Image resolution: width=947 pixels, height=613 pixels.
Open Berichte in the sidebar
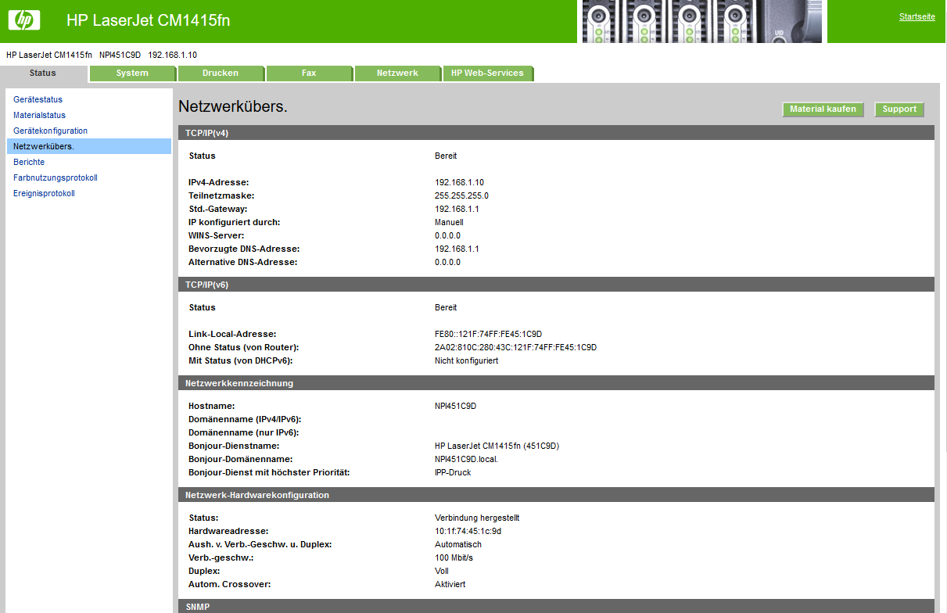coord(29,163)
